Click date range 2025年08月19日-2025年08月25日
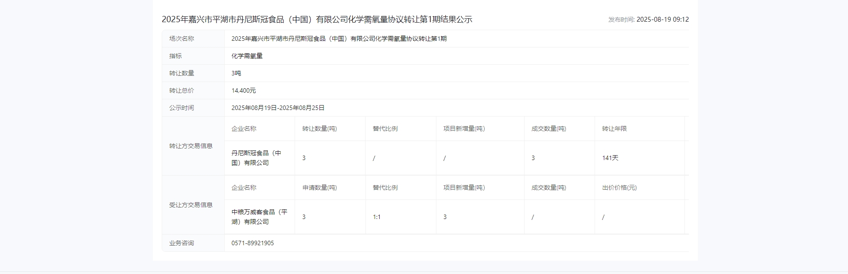This screenshot has width=848, height=274. click(278, 108)
